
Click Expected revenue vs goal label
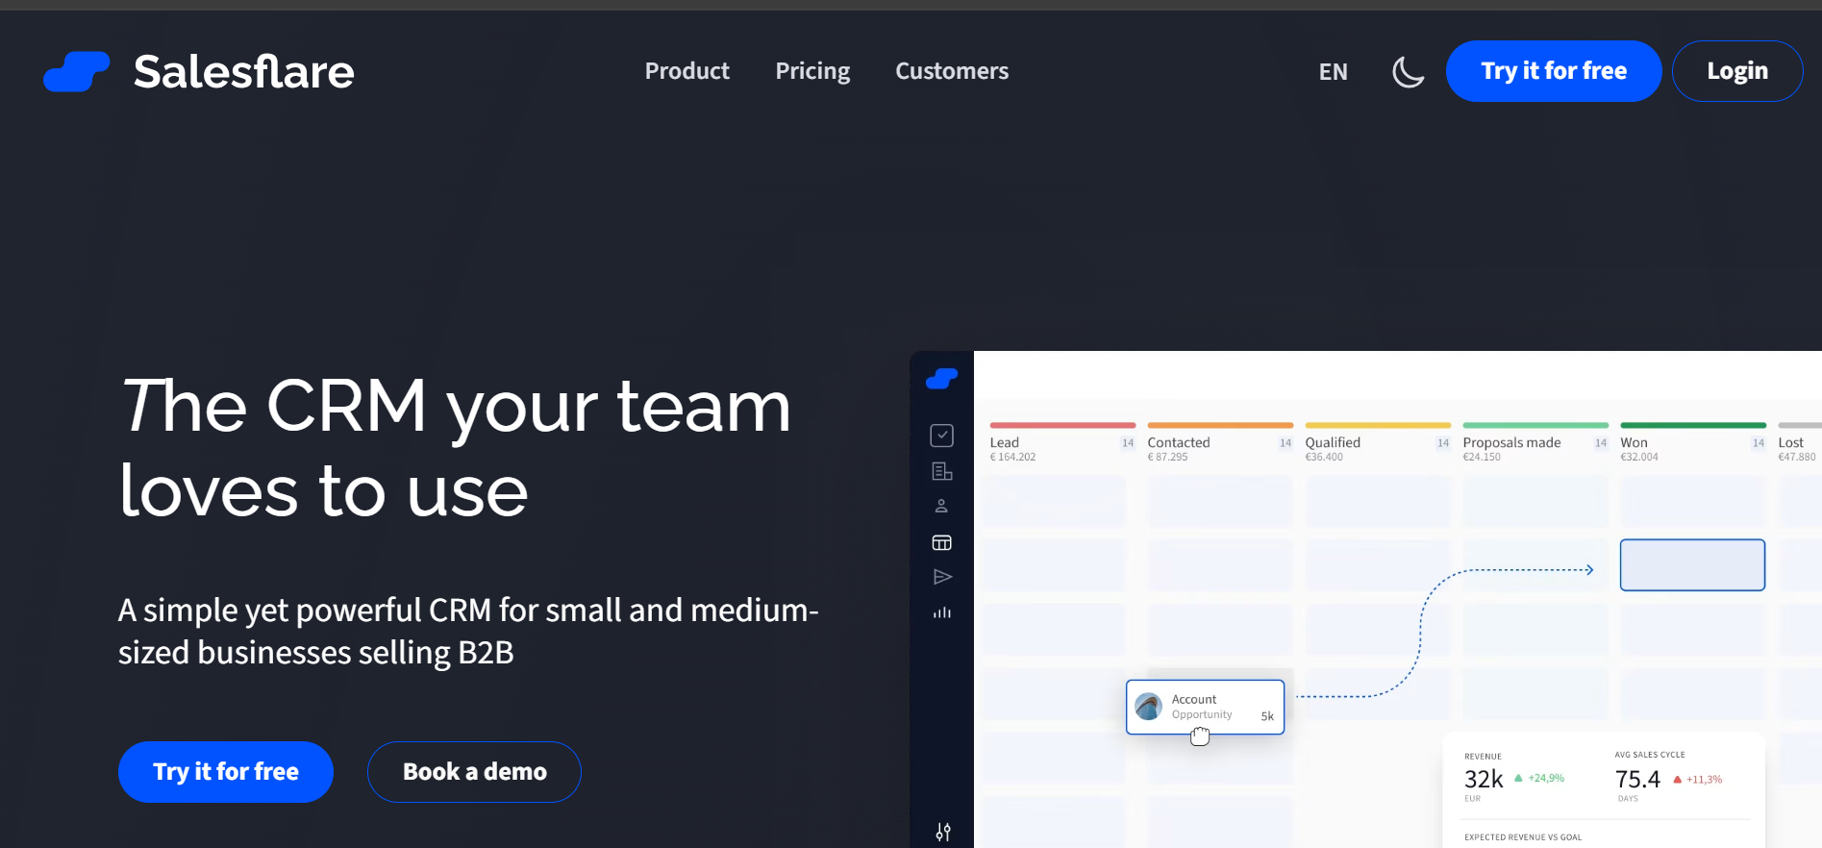[1523, 837]
